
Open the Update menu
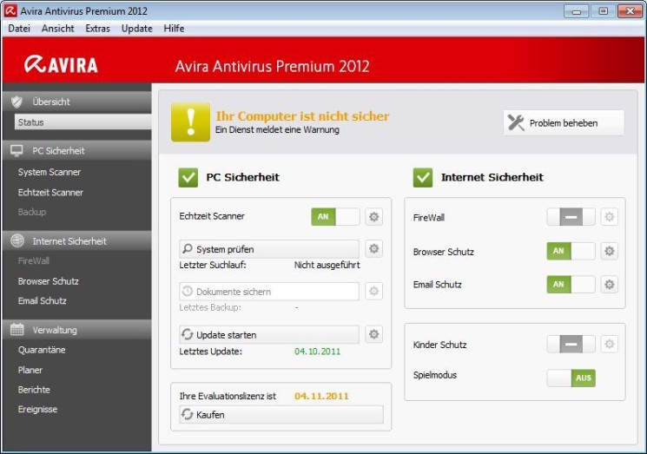click(x=137, y=29)
